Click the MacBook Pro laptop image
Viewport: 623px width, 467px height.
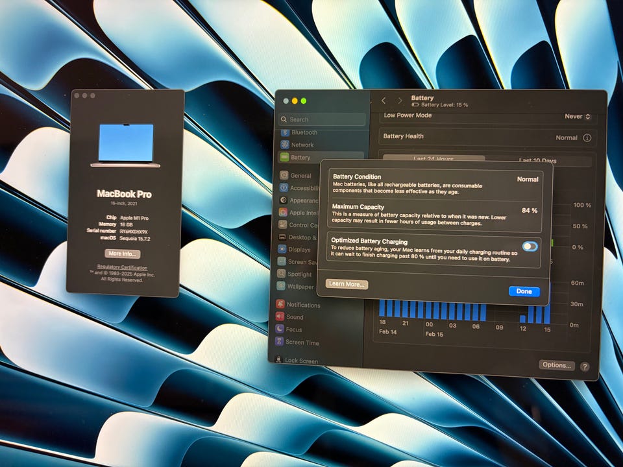pos(125,145)
